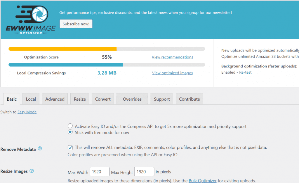Open the Support tab

point(162,99)
